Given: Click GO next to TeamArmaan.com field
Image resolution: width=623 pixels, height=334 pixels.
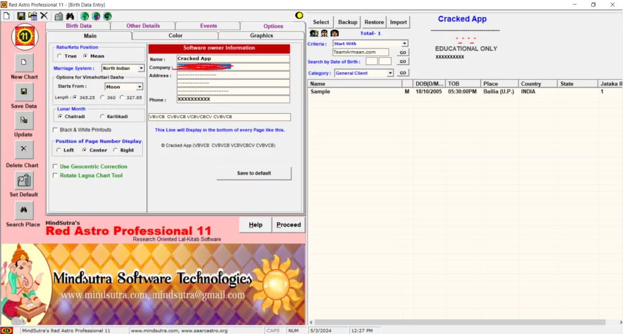Looking at the screenshot, I should 403,52.
